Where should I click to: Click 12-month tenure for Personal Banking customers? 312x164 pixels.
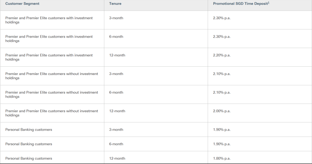[x=117, y=159]
